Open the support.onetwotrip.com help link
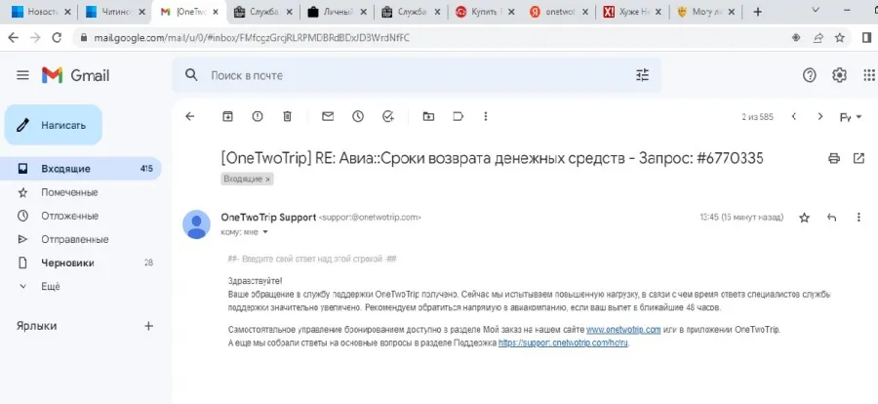878x404 pixels. click(x=564, y=343)
